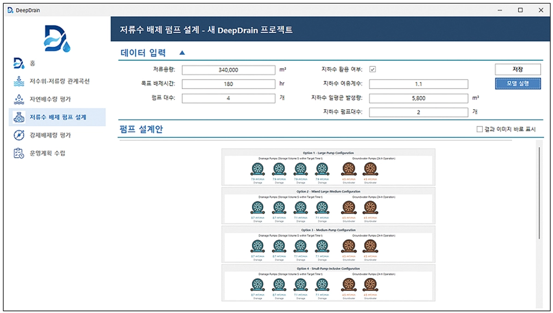Click the operation plan clipboard icon
This screenshot has width=553, height=313.
[x=18, y=153]
